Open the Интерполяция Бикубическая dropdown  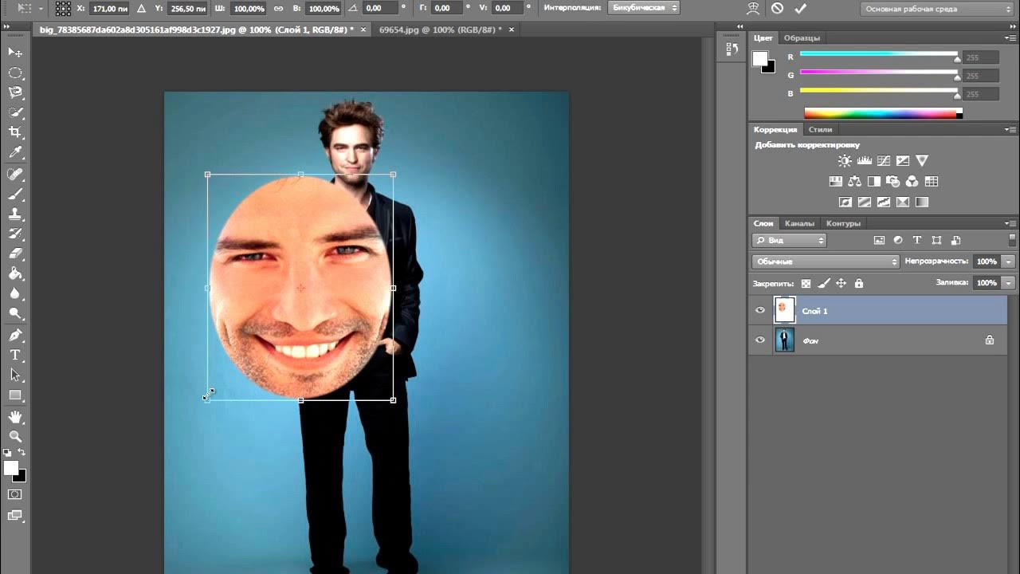[644, 8]
